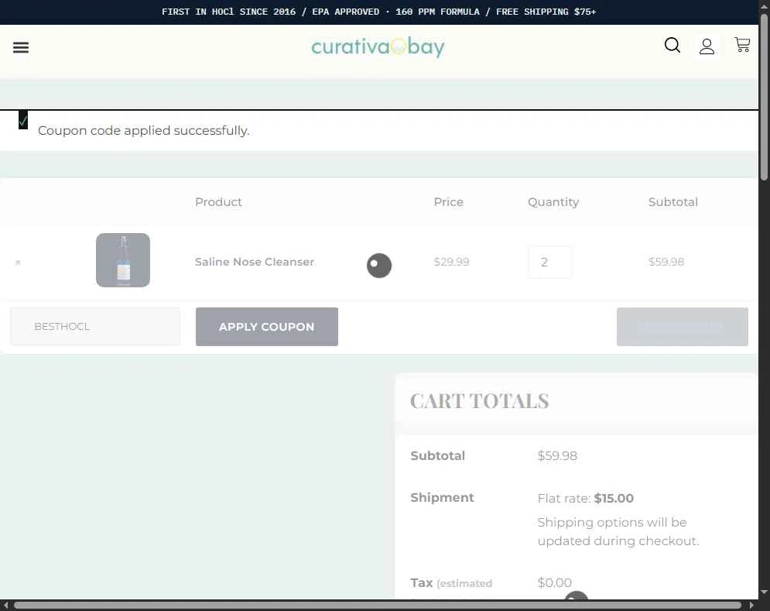Click the 'Shipping options will be updated' note

[618, 531]
